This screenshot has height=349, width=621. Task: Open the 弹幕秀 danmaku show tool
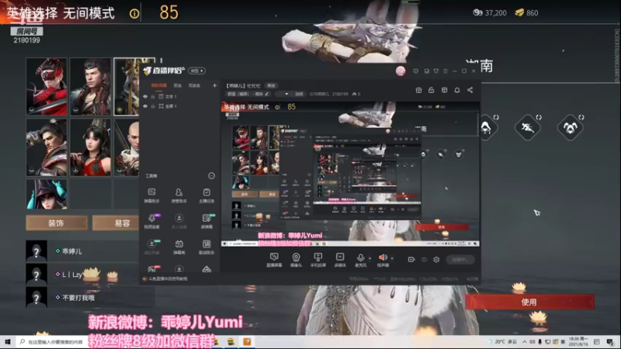point(179,247)
